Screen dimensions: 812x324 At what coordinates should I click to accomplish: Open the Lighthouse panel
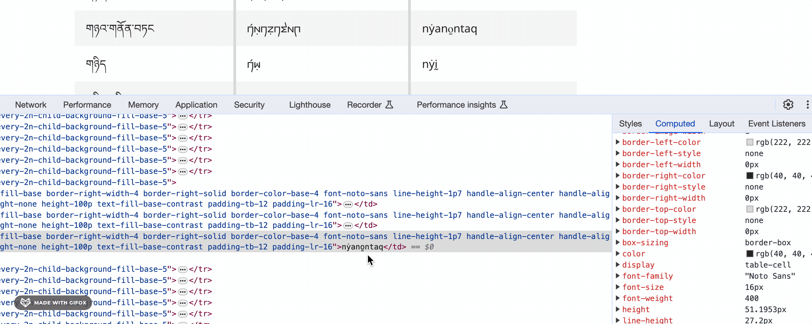(309, 105)
